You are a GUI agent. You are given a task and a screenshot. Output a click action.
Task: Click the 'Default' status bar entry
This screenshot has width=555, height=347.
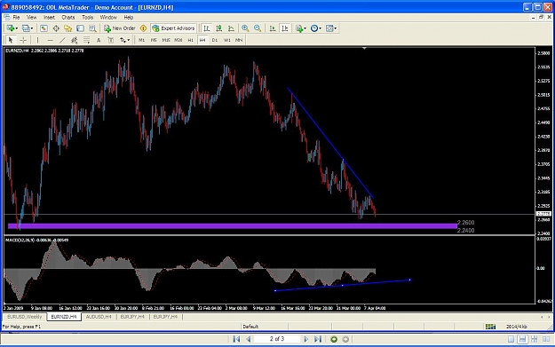250,326
